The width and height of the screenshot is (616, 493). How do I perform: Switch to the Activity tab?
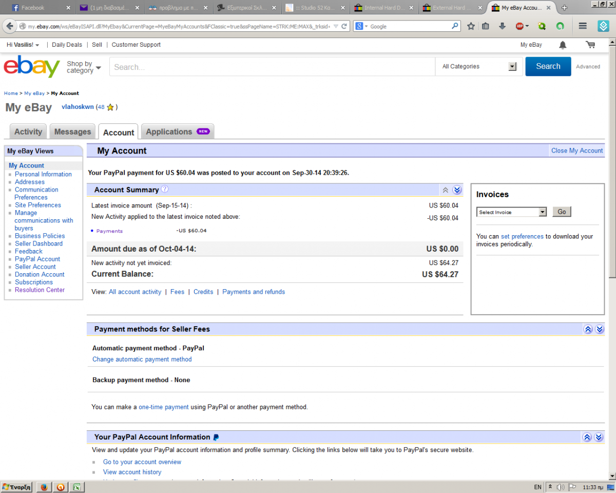(x=28, y=131)
